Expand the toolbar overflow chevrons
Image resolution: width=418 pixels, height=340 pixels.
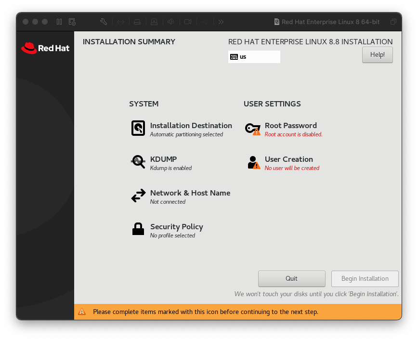pyautogui.click(x=221, y=22)
